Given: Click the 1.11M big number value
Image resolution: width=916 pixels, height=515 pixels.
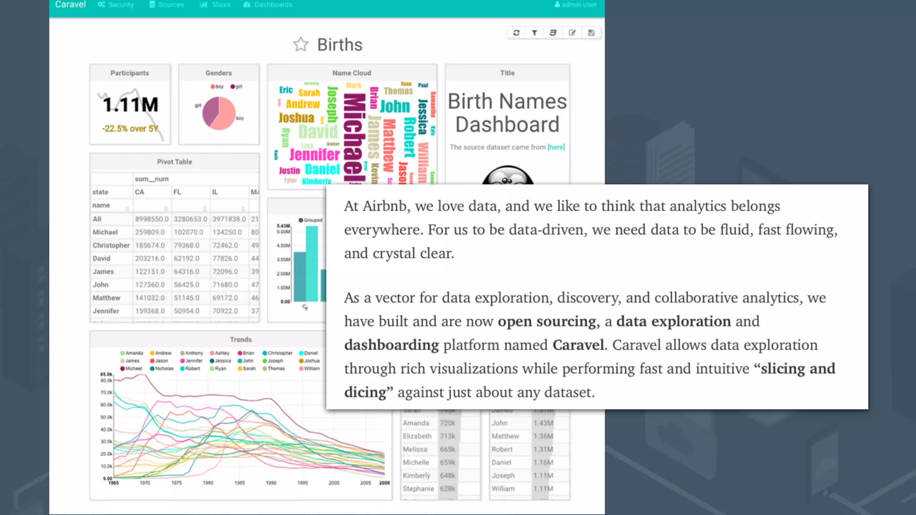Looking at the screenshot, I should coord(131,105).
